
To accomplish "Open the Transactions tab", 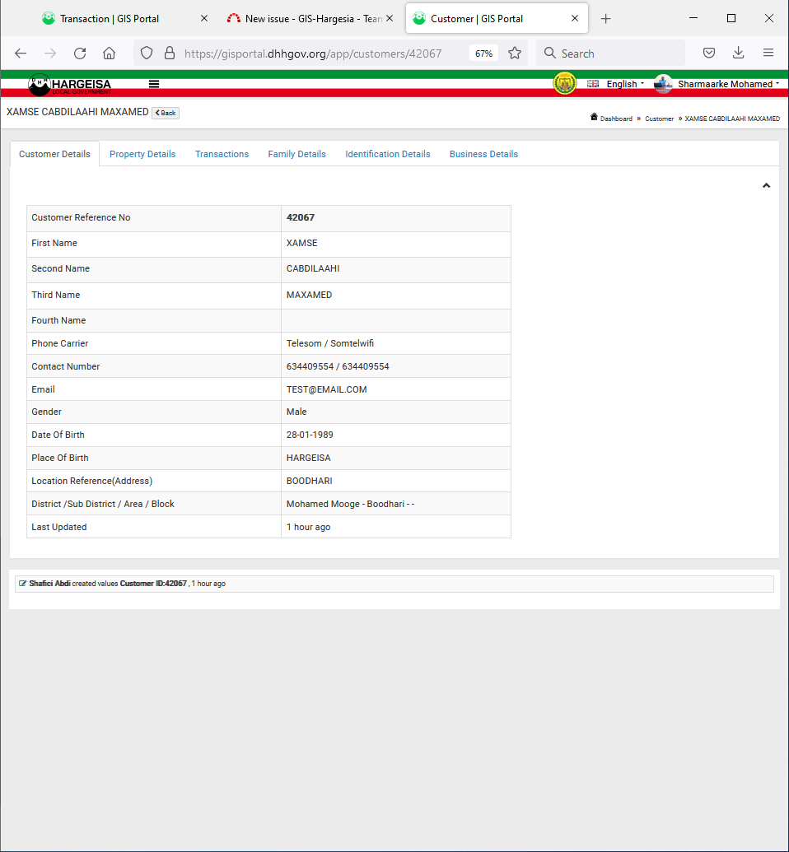I will click(222, 154).
